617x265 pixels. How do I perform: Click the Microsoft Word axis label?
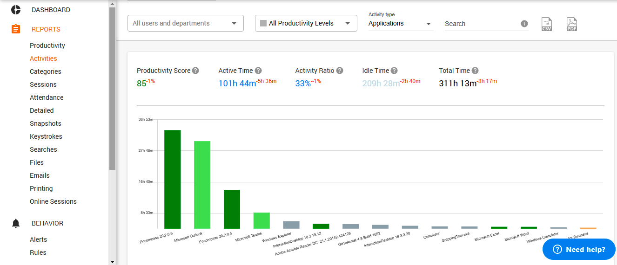pyautogui.click(x=517, y=237)
